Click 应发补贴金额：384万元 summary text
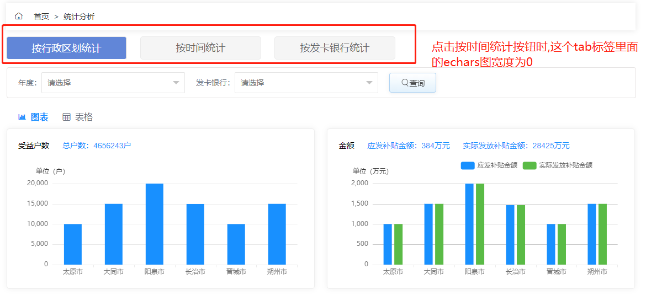The image size is (646, 301). [x=409, y=146]
